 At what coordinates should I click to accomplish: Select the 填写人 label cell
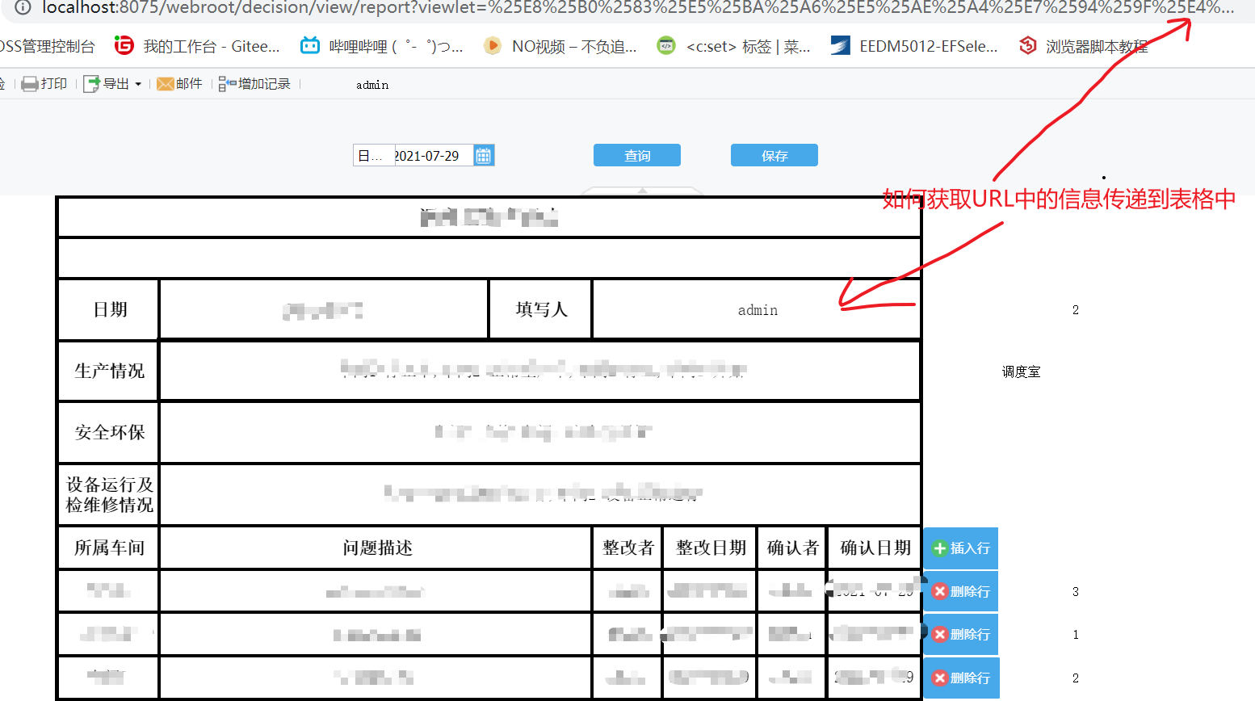point(541,309)
